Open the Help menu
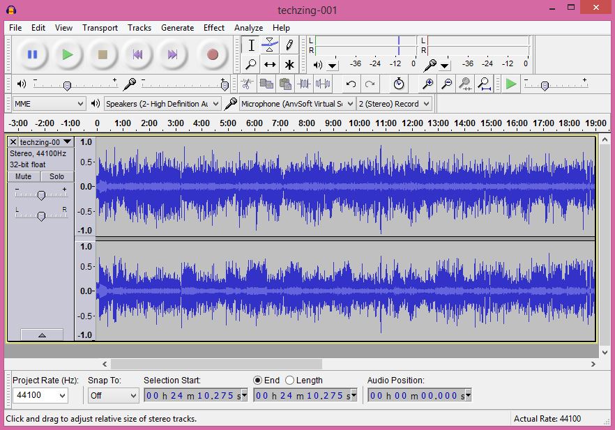The height and width of the screenshot is (430, 615). 281,28
